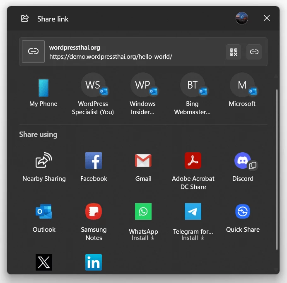Share the link via Facebook
The height and width of the screenshot is (283, 287).
pyautogui.click(x=94, y=167)
